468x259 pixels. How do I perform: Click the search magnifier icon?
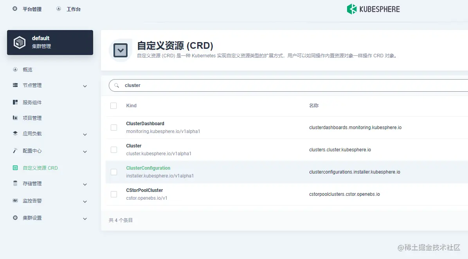(x=117, y=85)
